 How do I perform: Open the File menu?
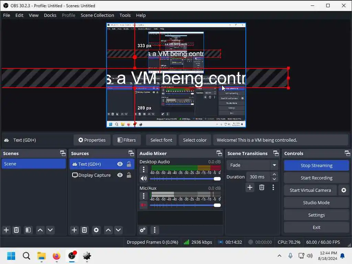[x=7, y=15]
